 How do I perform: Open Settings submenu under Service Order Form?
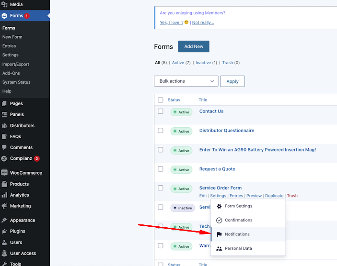click(218, 196)
